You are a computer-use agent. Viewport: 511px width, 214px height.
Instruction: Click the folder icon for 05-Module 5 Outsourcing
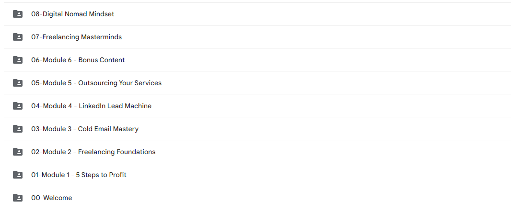tap(18, 83)
